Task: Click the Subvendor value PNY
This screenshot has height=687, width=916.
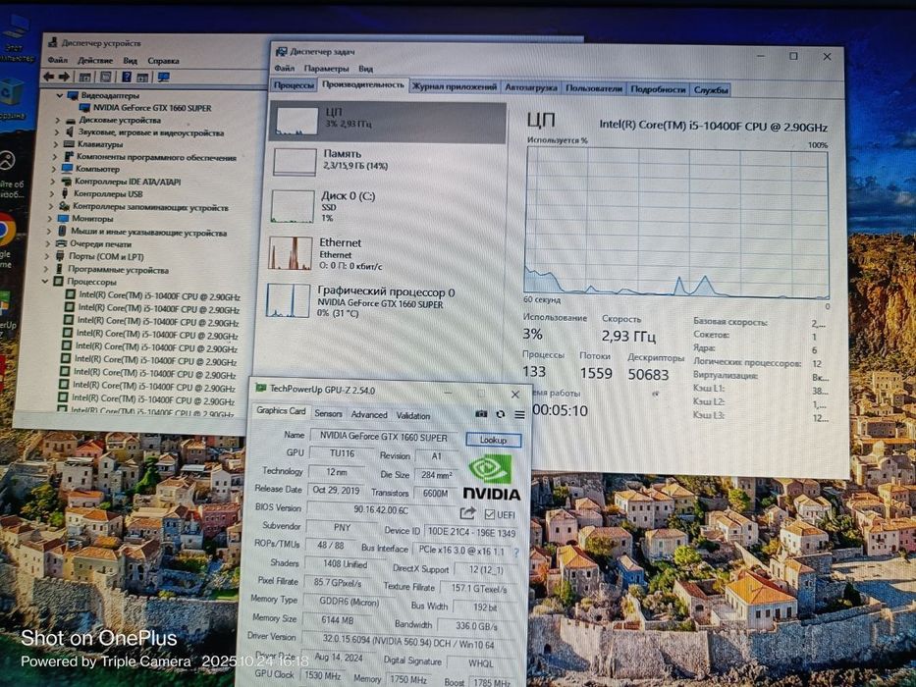Action: pos(342,527)
